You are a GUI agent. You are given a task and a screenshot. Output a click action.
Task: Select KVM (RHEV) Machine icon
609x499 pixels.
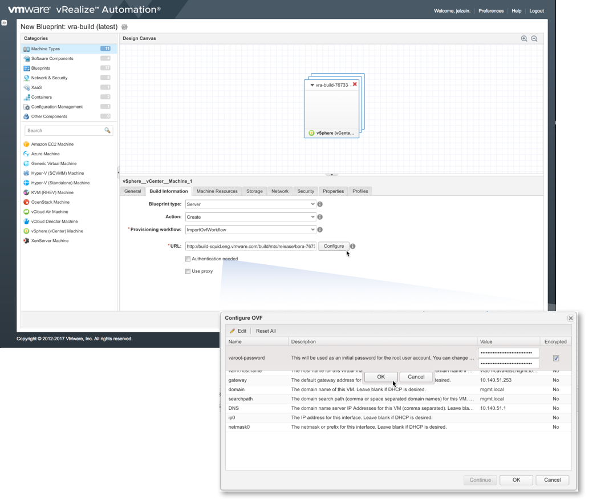click(26, 192)
